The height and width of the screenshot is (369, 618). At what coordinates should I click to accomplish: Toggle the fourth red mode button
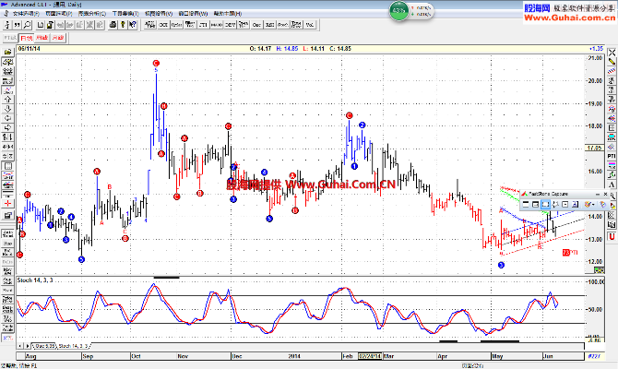pyautogui.click(x=58, y=38)
